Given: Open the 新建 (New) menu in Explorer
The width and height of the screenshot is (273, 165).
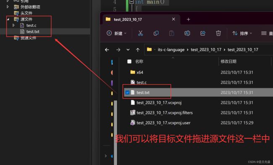Looking at the screenshot, I should coord(116,33).
